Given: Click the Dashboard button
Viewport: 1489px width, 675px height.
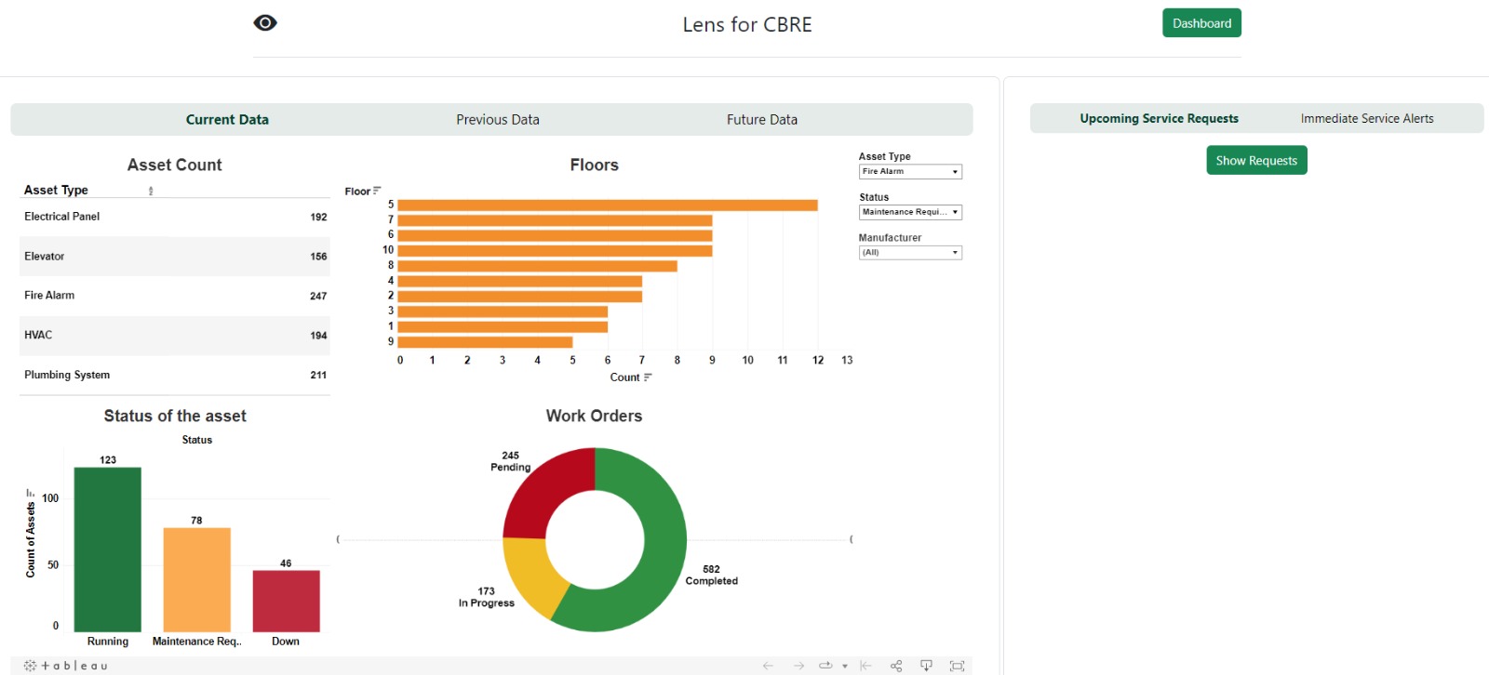Looking at the screenshot, I should [x=1201, y=23].
